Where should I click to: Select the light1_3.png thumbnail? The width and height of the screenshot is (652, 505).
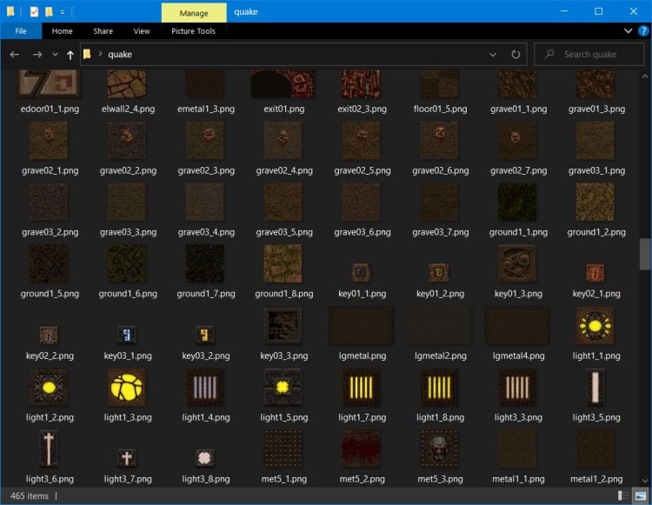pyautogui.click(x=128, y=388)
